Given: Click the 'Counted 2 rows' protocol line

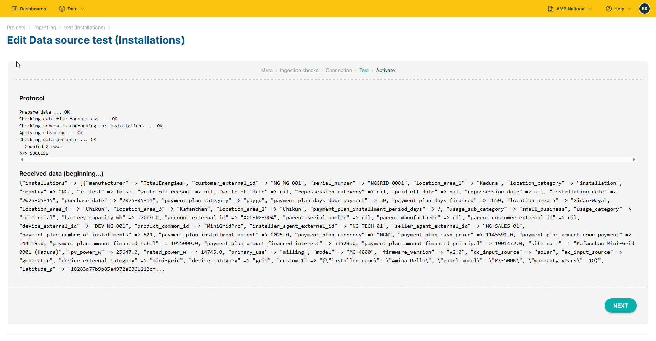Looking at the screenshot, I should coord(43,147).
